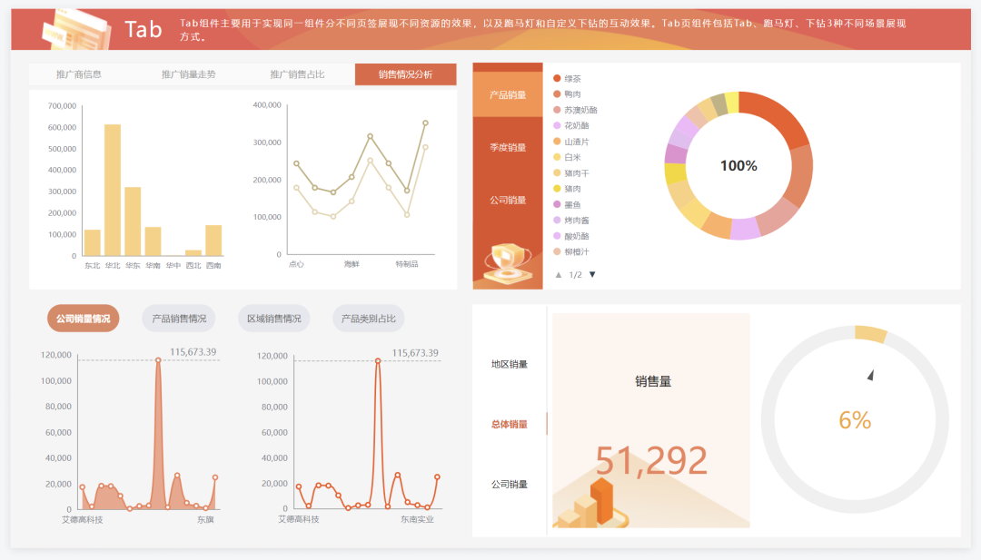Select the 推广销售占比 tab
Screen dimensions: 981x560
click(x=297, y=74)
